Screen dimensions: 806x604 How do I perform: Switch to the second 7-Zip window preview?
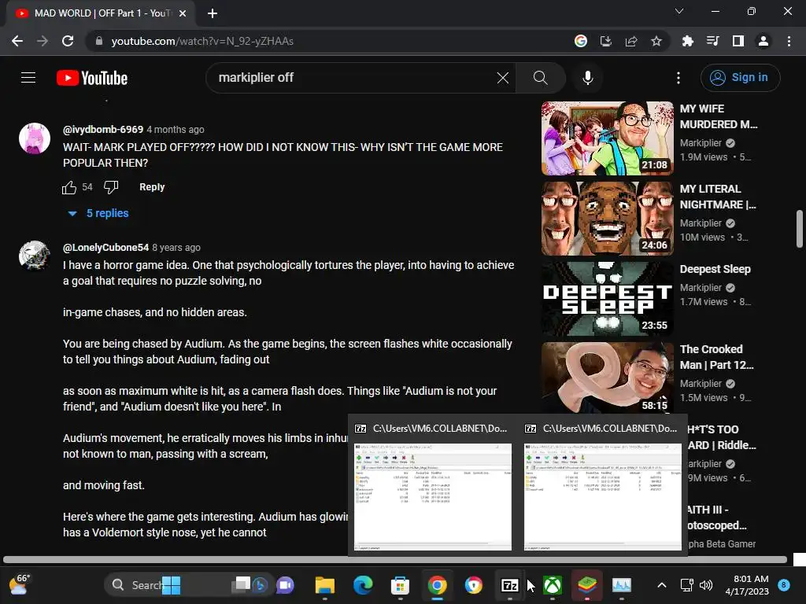[602, 497]
